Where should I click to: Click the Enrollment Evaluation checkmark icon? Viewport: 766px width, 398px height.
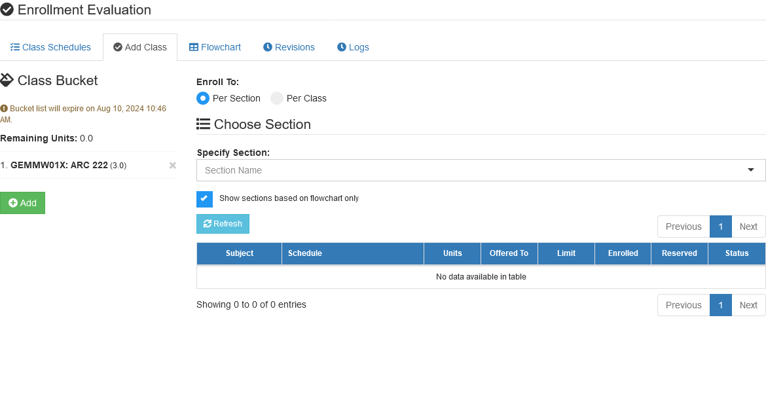click(7, 10)
